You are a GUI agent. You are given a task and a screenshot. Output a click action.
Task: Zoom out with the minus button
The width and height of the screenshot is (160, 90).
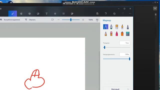[58, 20]
